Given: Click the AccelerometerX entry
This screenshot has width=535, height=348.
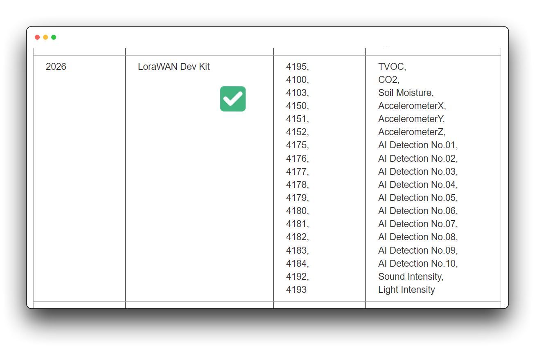Looking at the screenshot, I should coord(411,106).
